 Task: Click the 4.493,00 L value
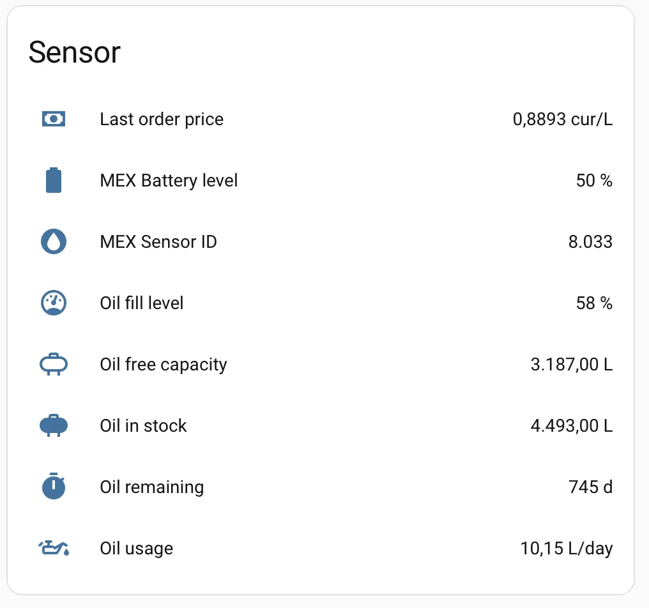coord(572,425)
